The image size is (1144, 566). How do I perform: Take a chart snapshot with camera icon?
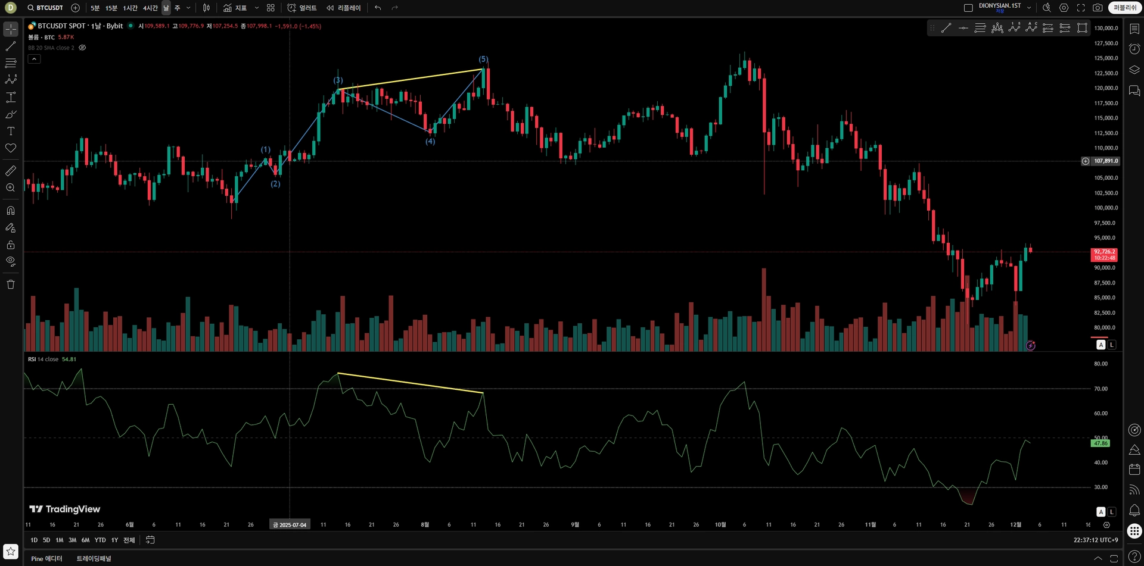click(x=1098, y=8)
